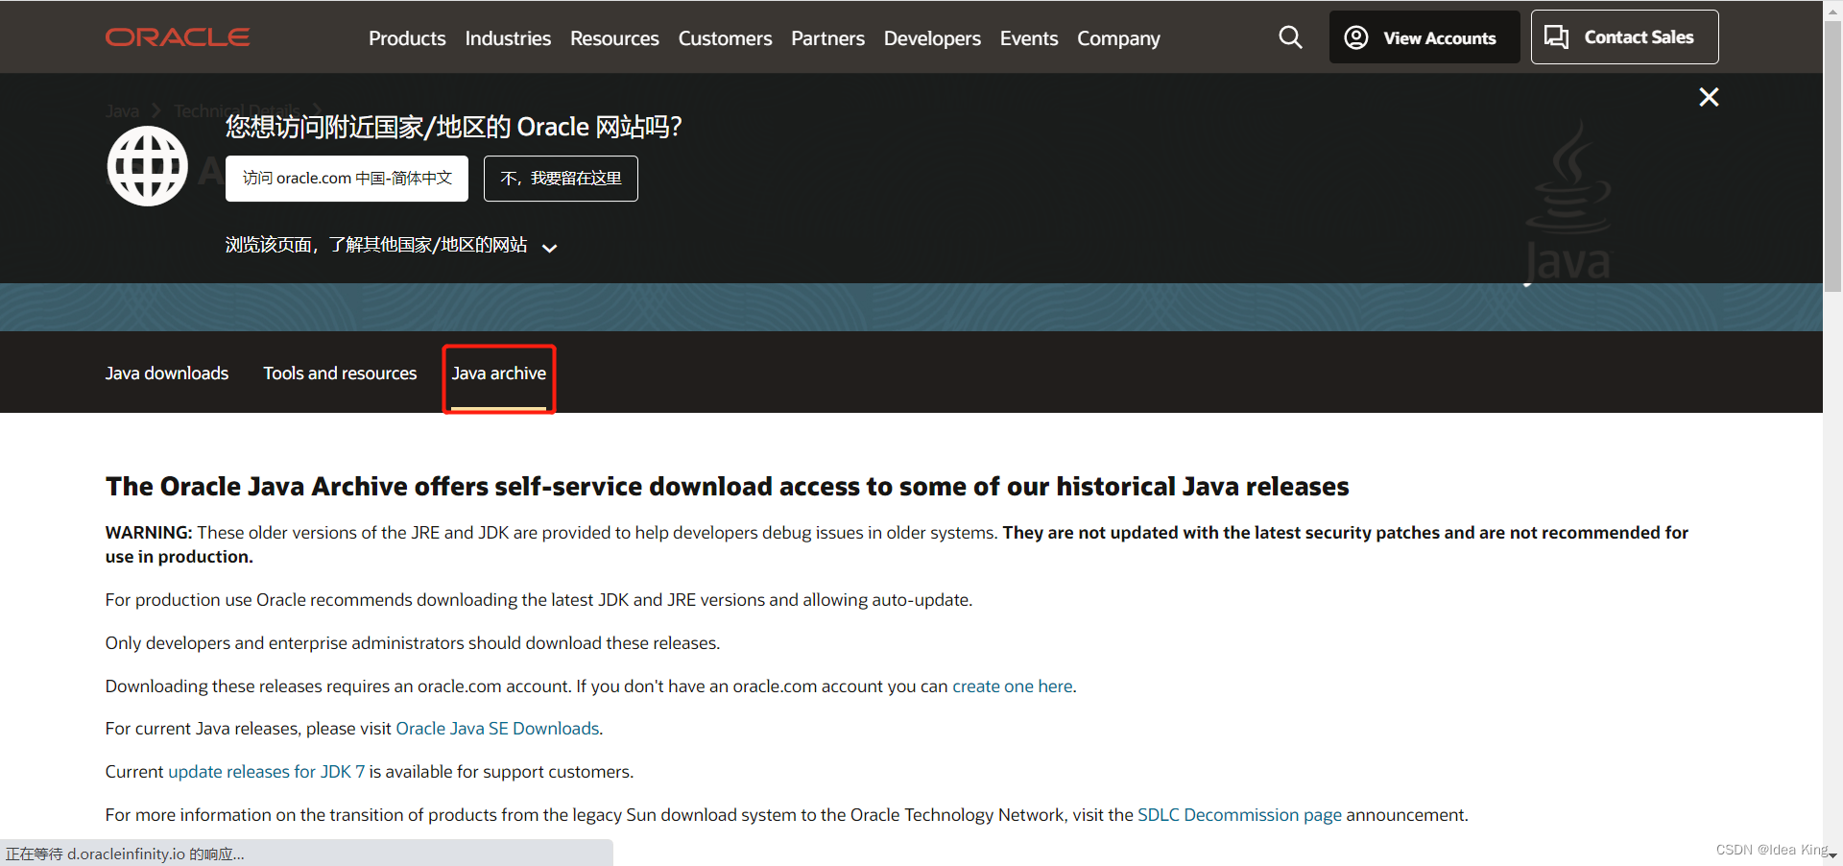Visit oracle.com 中国-简体中文 site button
The image size is (1843, 866).
[347, 179]
